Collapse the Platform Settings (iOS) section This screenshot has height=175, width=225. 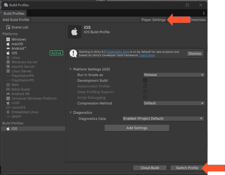(x=71, y=69)
